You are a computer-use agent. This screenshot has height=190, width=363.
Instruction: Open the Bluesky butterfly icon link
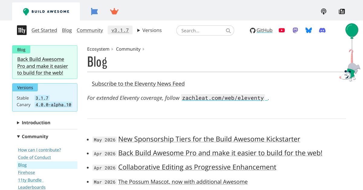click(309, 30)
